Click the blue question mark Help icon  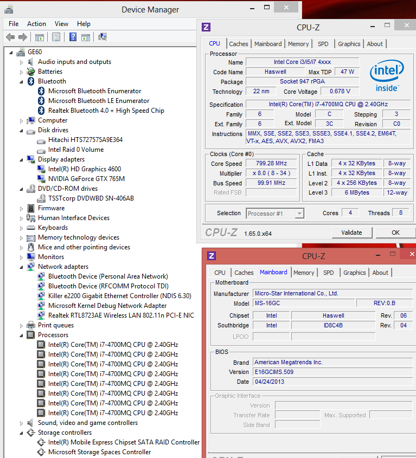coord(72,37)
